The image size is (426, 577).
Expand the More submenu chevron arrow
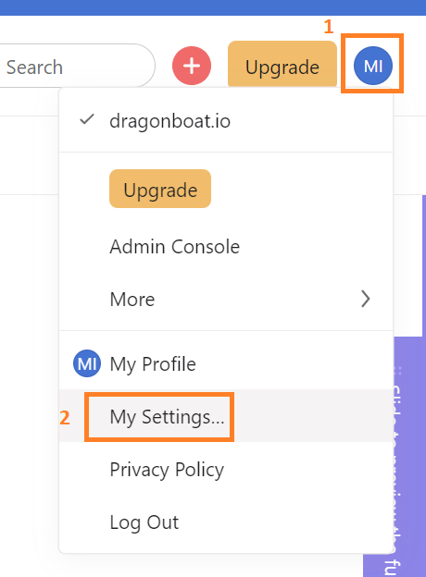[365, 299]
